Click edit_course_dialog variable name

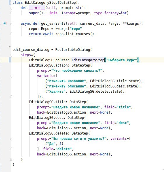point(31,50)
